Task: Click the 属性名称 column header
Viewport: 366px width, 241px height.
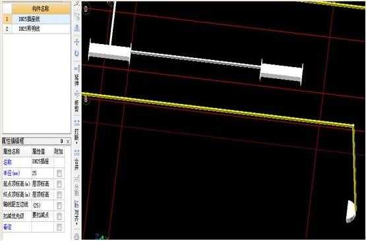Action: 12,151
